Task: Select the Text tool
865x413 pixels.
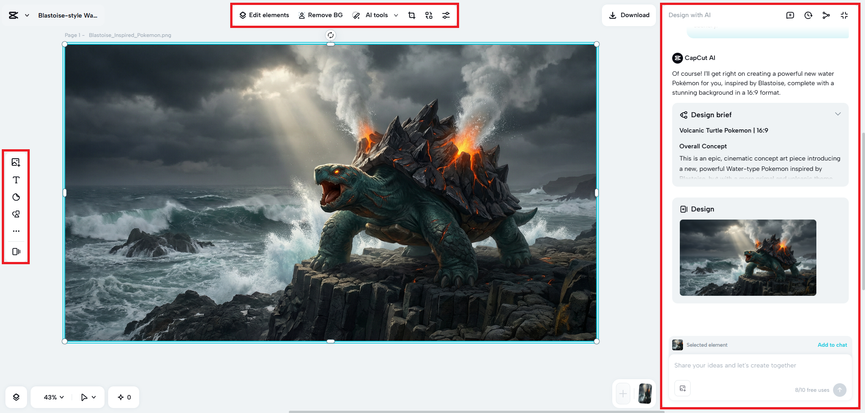Action: [x=16, y=180]
